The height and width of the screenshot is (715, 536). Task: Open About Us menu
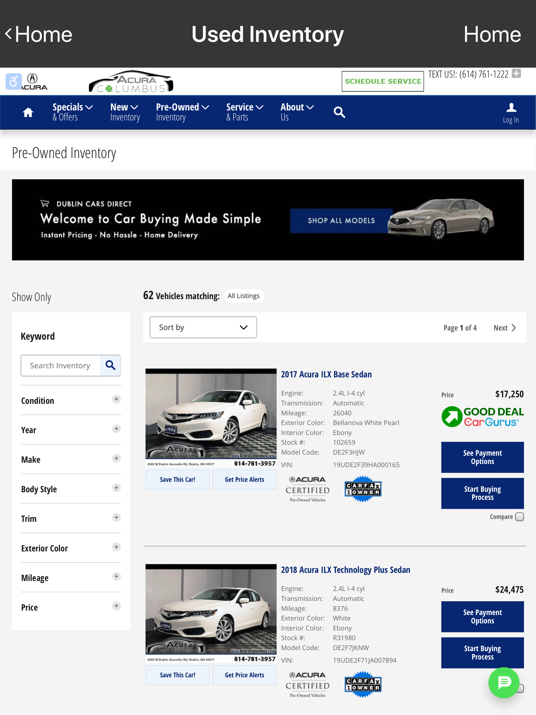tap(297, 112)
